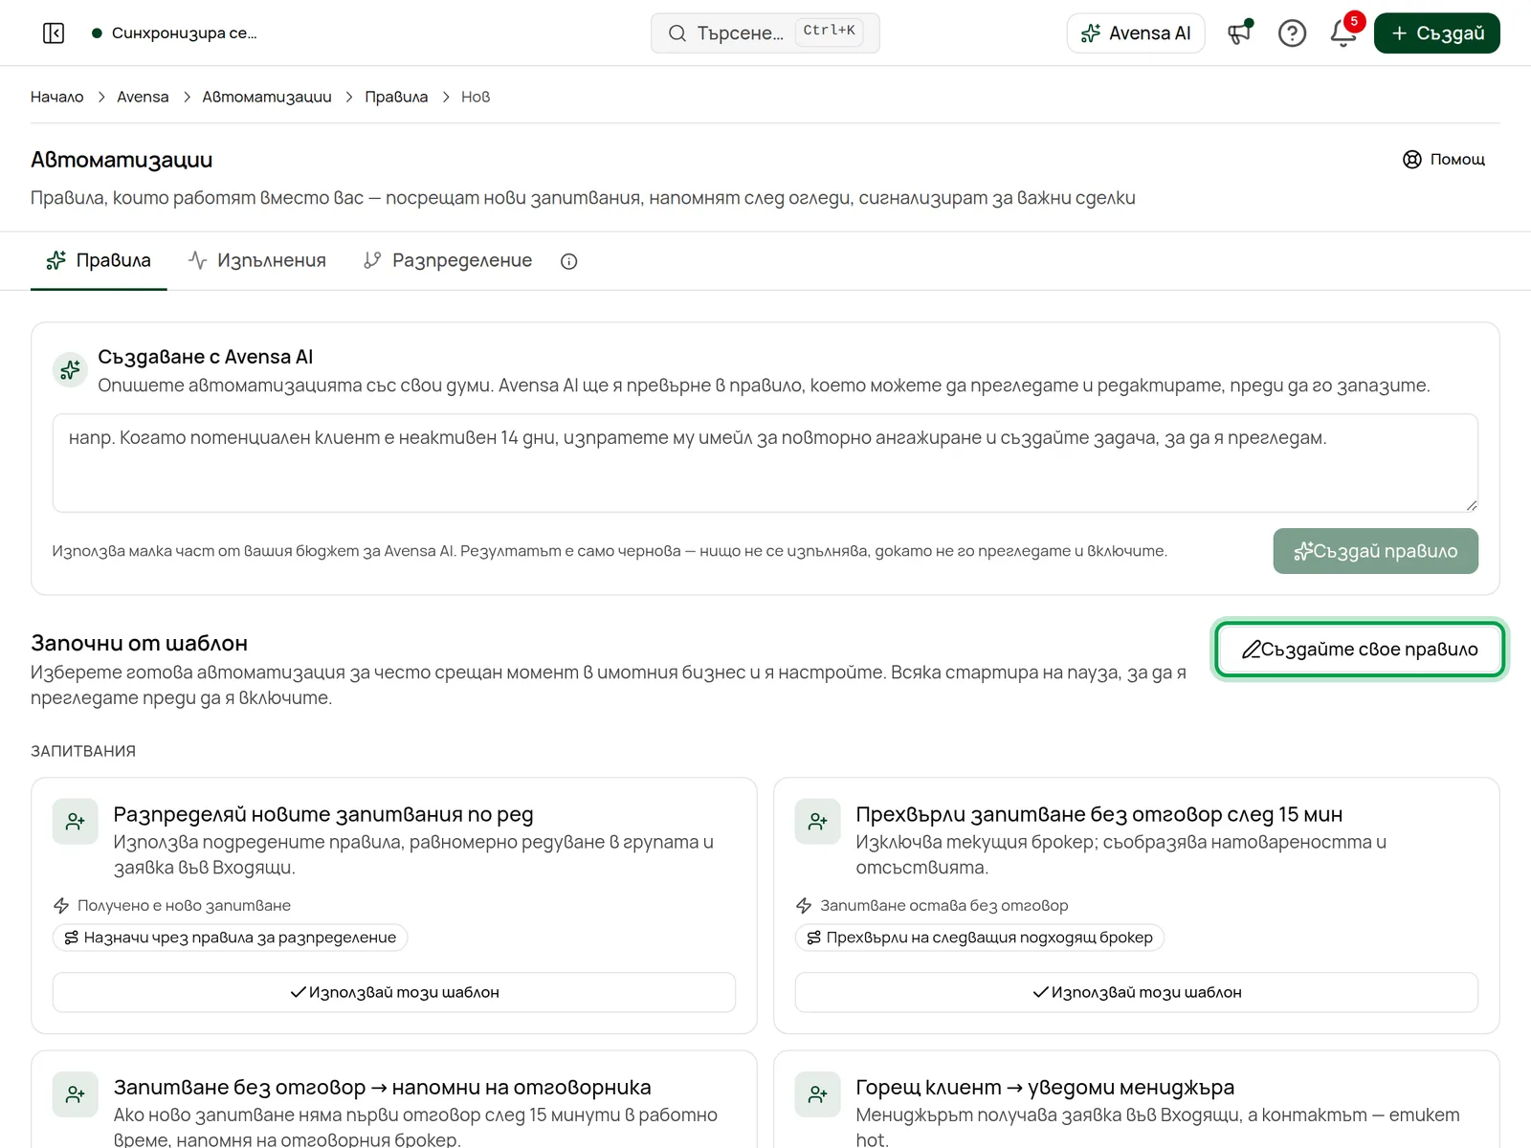The image size is (1531, 1148).
Task: Switch to the Изпълнения tab
Action: [257, 260]
